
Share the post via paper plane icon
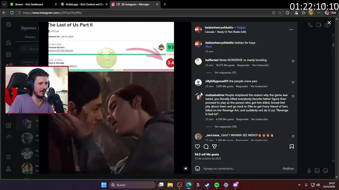[215, 146]
